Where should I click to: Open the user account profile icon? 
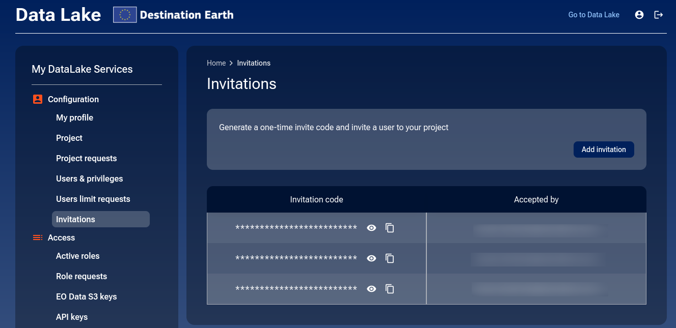pyautogui.click(x=639, y=15)
